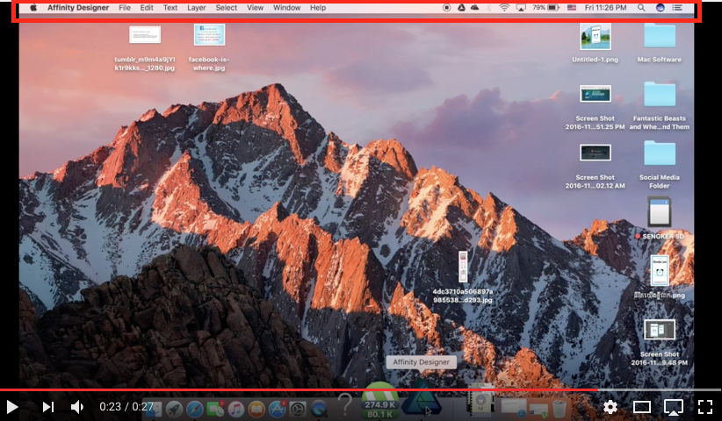Viewport: 722px width, 421px height.
Task: Select the tumblr_m9m4a9jYl jpg desktop file
Action: pyautogui.click(x=145, y=48)
